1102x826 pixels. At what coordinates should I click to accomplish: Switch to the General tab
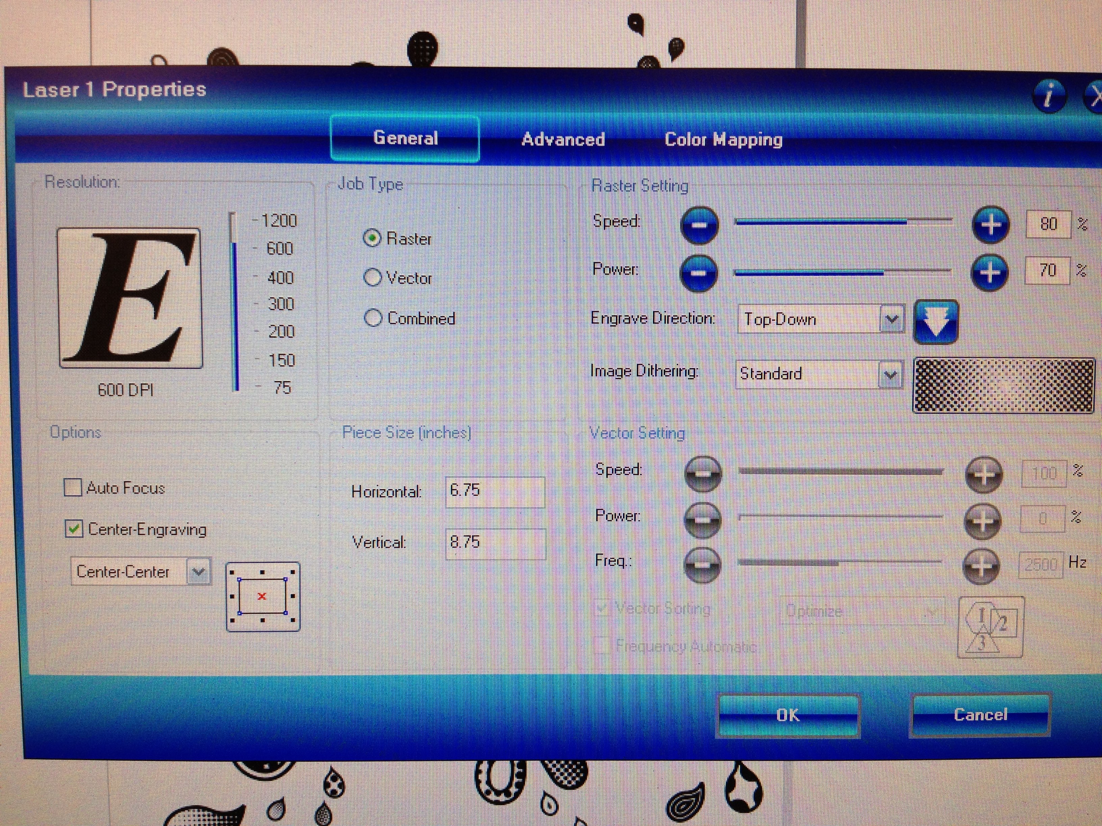[x=405, y=138]
